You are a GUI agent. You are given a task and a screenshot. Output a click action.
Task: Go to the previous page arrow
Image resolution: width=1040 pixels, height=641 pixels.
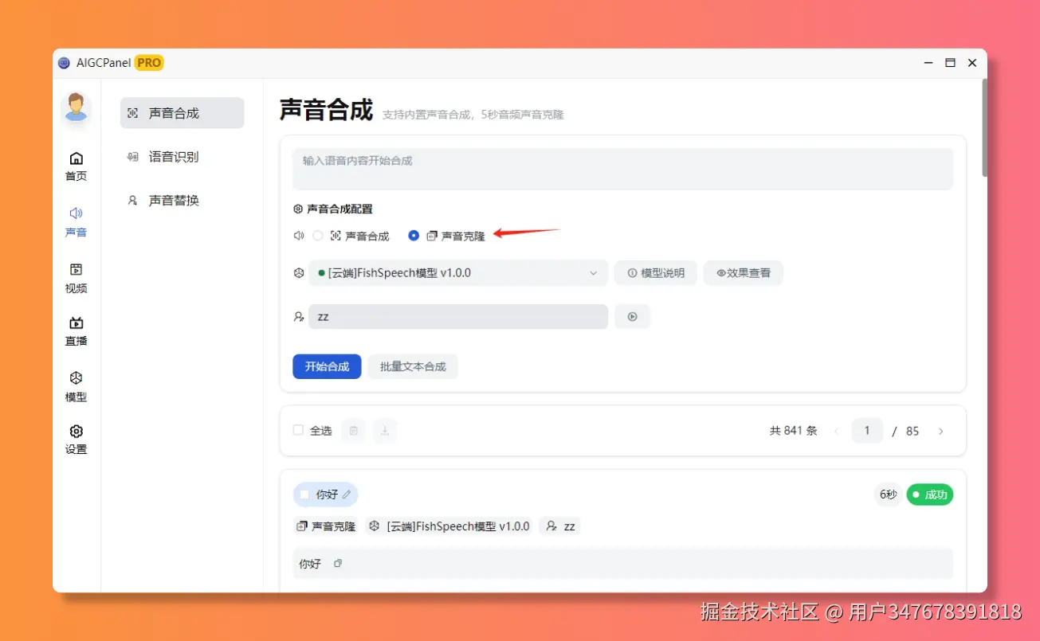point(837,431)
